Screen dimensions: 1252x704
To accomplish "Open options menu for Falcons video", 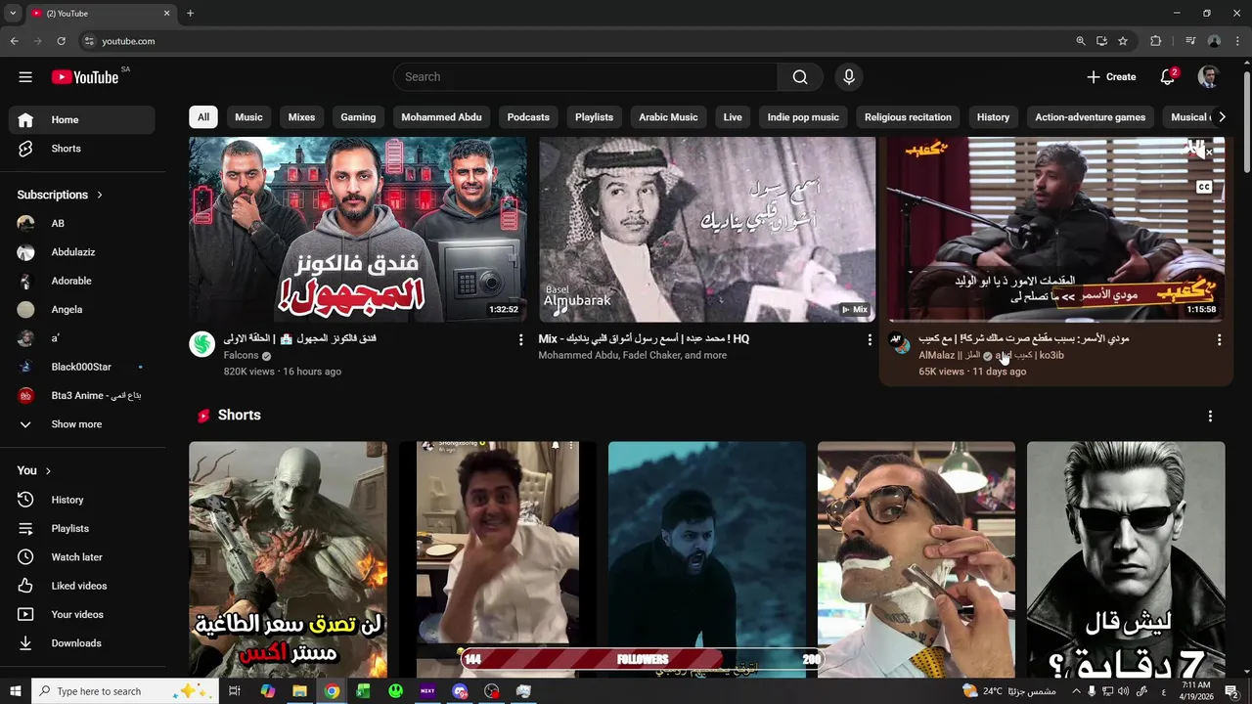I will click(x=520, y=339).
